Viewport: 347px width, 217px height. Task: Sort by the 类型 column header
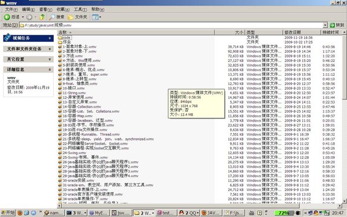[x=264, y=32]
